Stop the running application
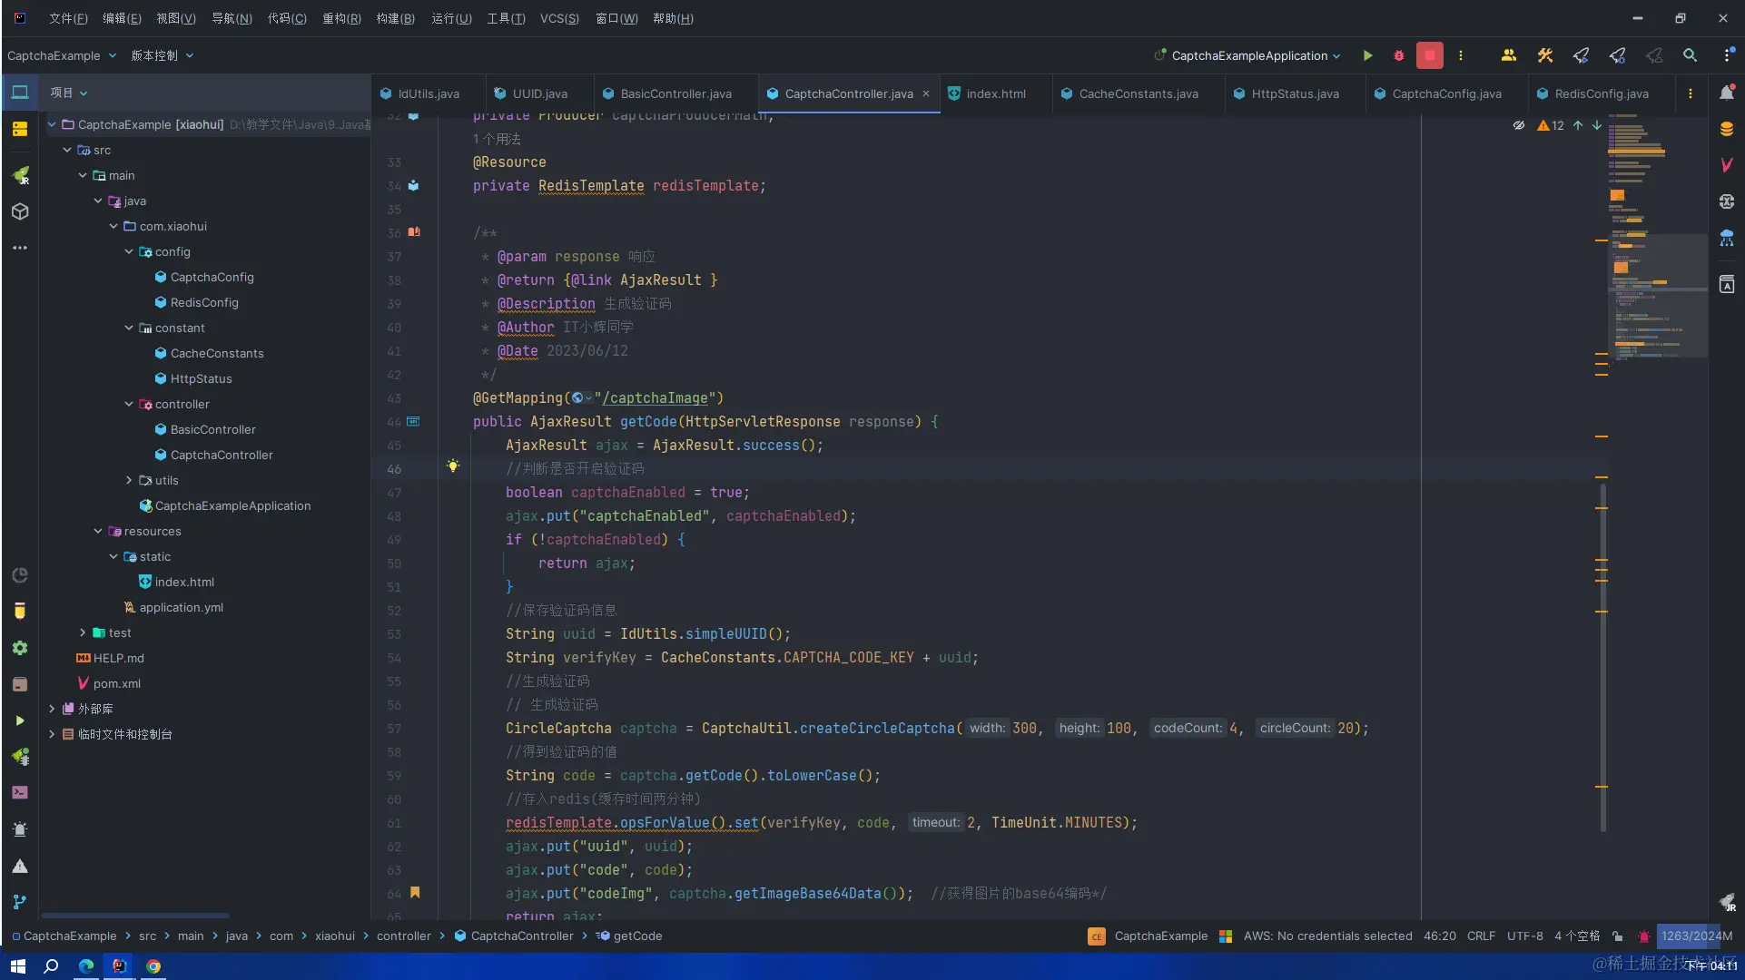Viewport: 1745px width, 980px height. 1429,55
